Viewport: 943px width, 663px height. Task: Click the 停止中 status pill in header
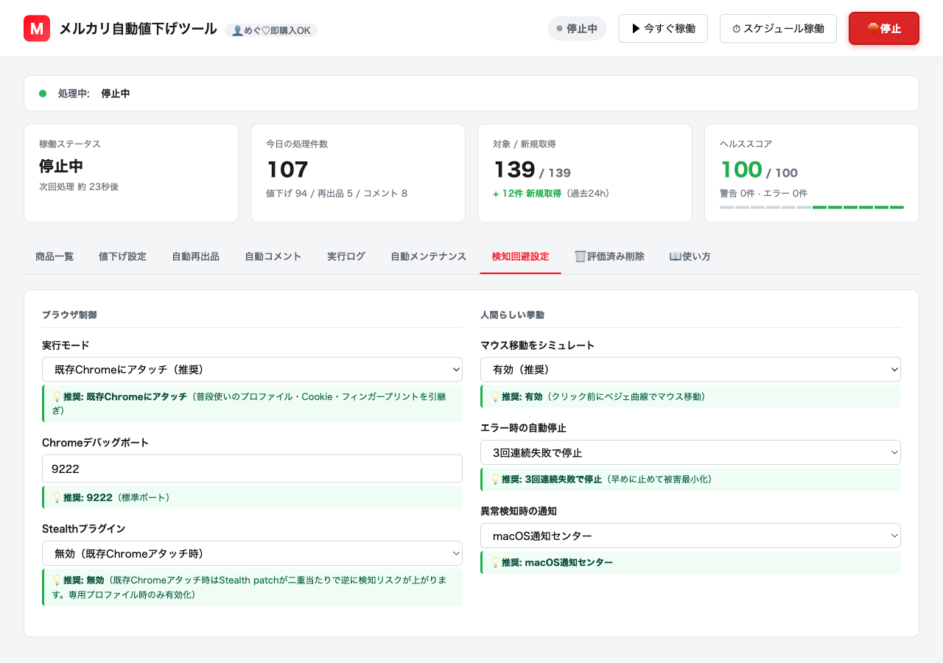coord(577,29)
